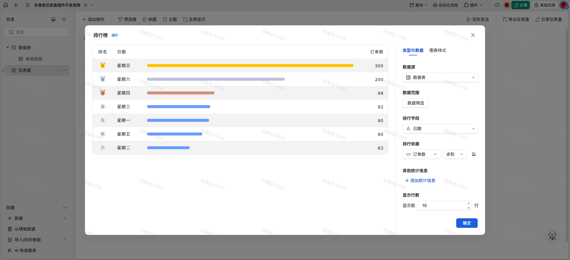Click the sidebar 搜索 input field
Image resolution: width=570 pixels, height=260 pixels.
pyautogui.click(x=37, y=32)
